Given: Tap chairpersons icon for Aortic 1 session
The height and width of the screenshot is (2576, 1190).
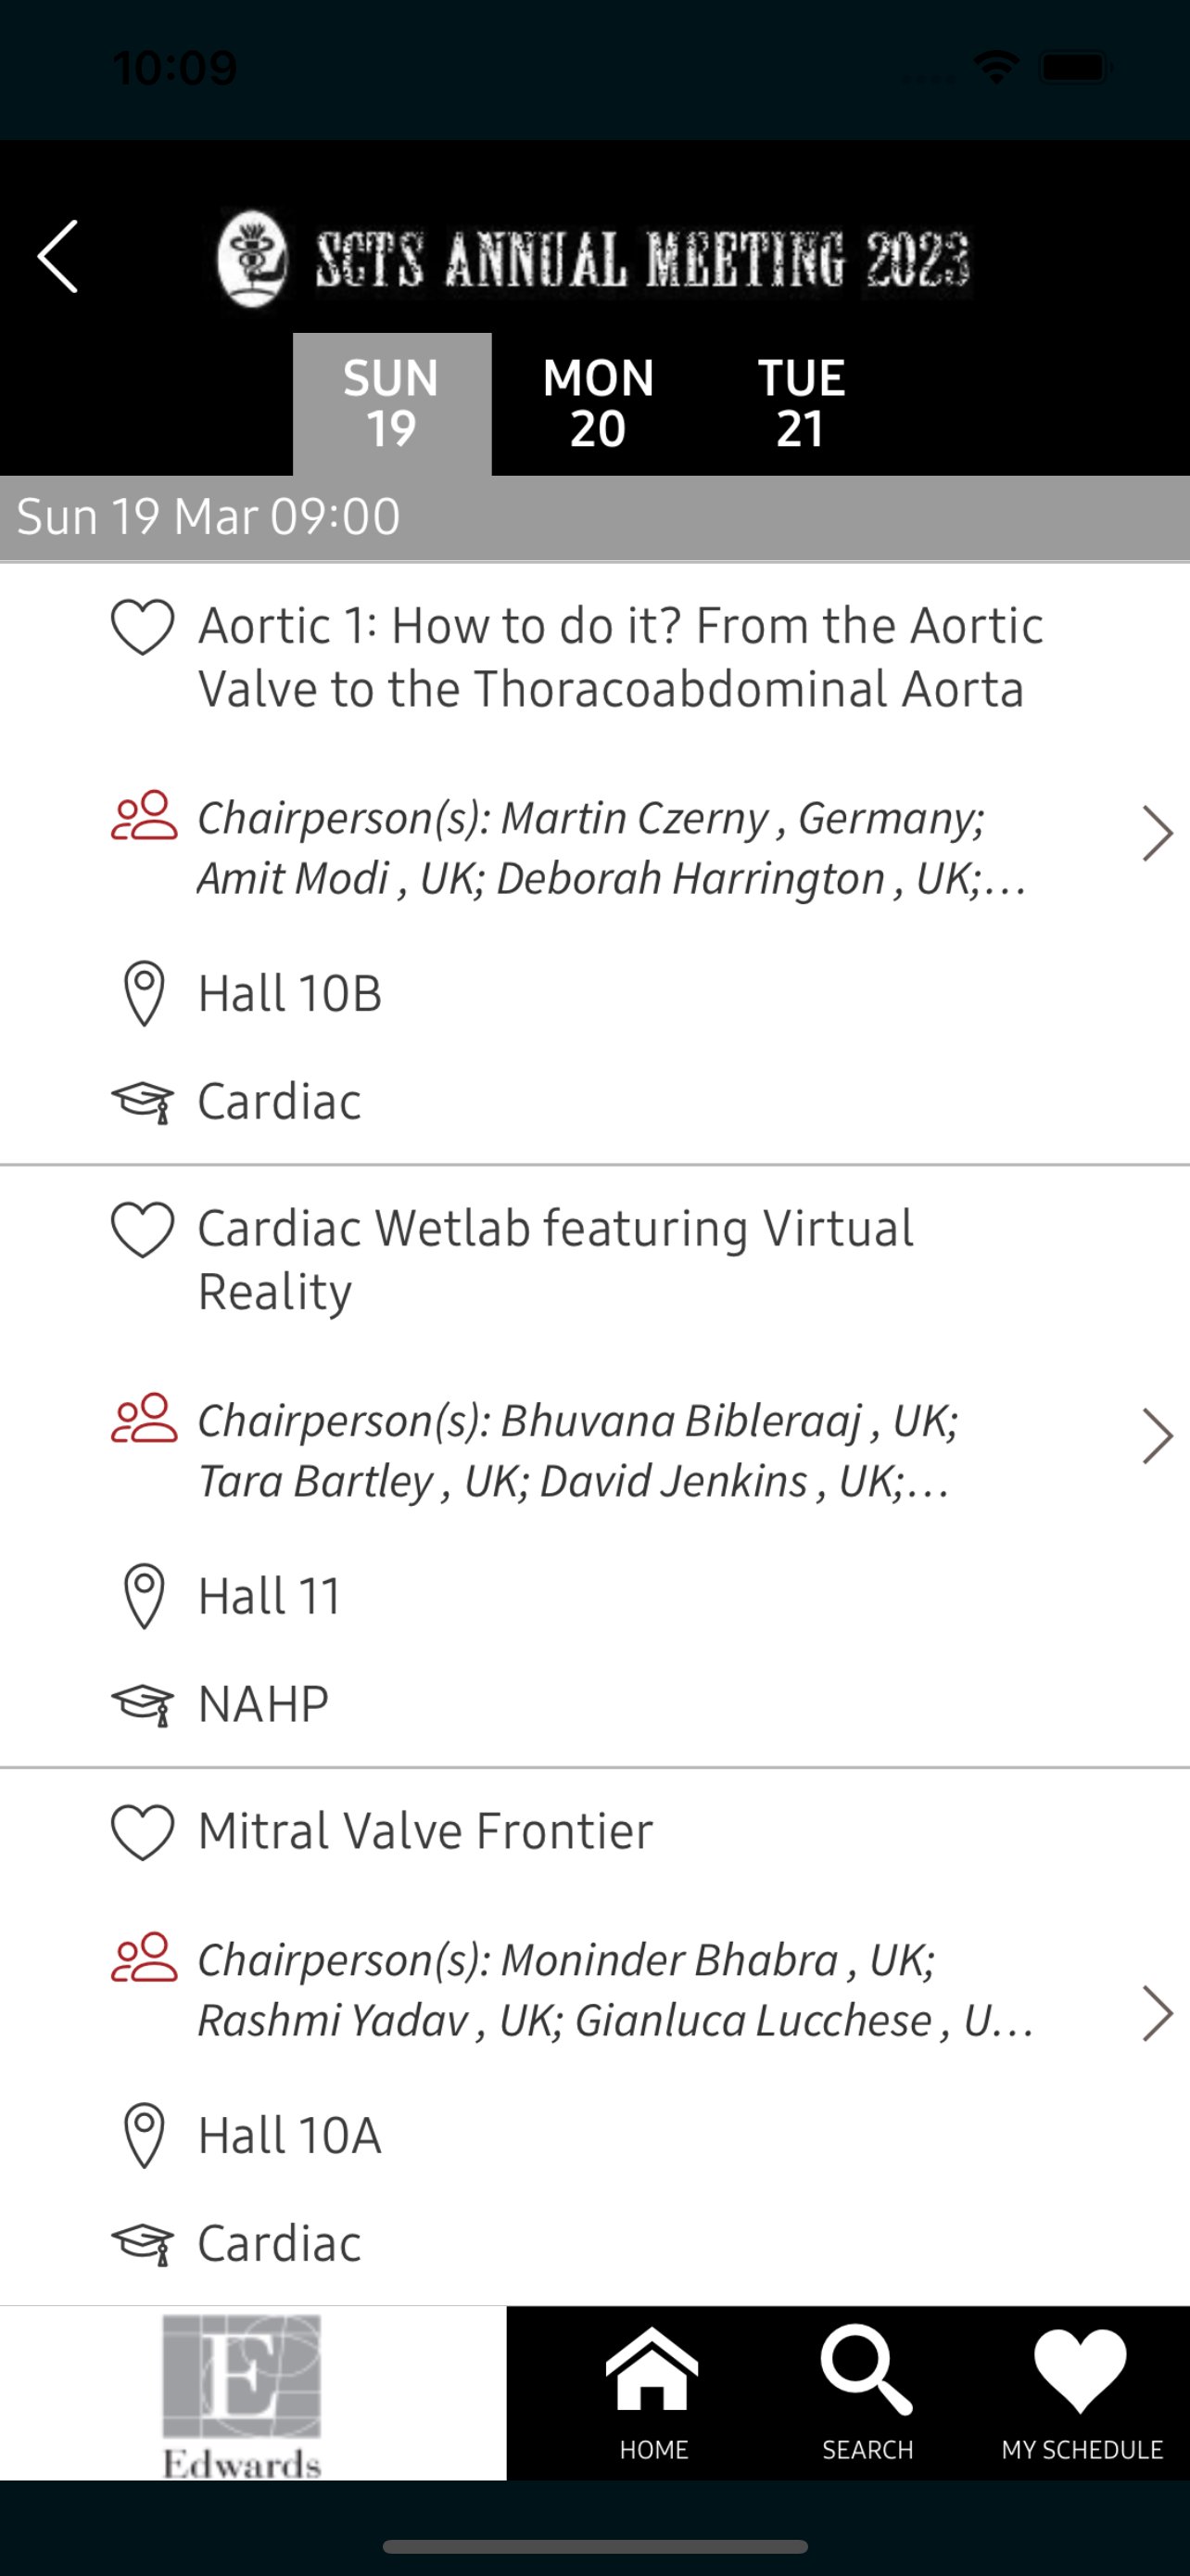Looking at the screenshot, I should (x=144, y=816).
